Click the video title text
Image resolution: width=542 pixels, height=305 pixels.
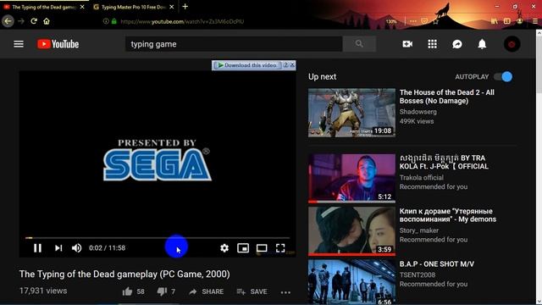124,274
